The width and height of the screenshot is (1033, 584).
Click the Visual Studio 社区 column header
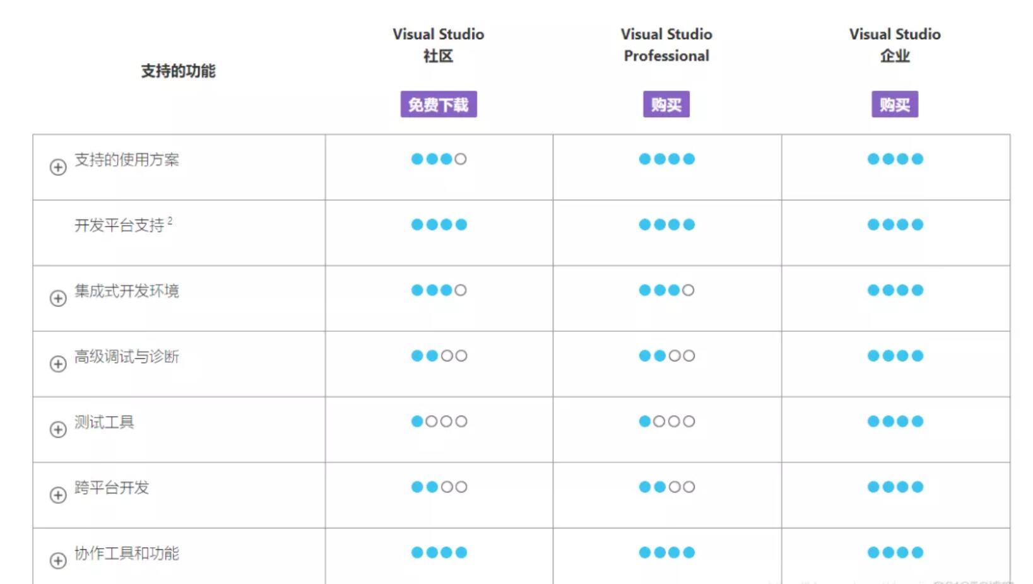[439, 45]
